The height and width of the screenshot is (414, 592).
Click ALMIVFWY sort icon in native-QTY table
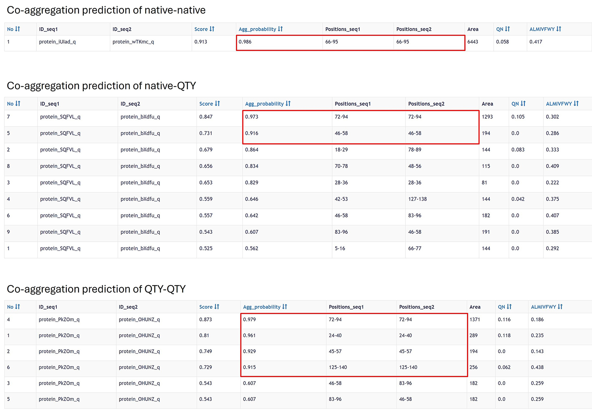click(x=576, y=104)
